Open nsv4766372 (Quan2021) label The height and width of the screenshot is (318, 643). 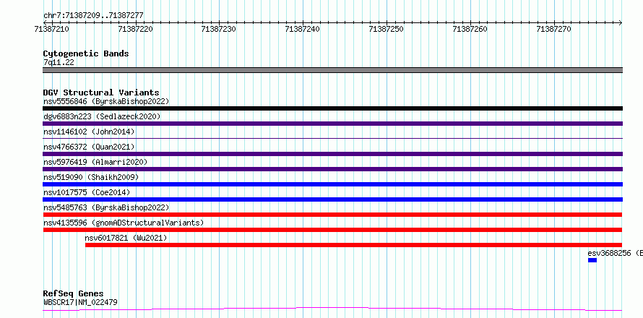coord(89,147)
